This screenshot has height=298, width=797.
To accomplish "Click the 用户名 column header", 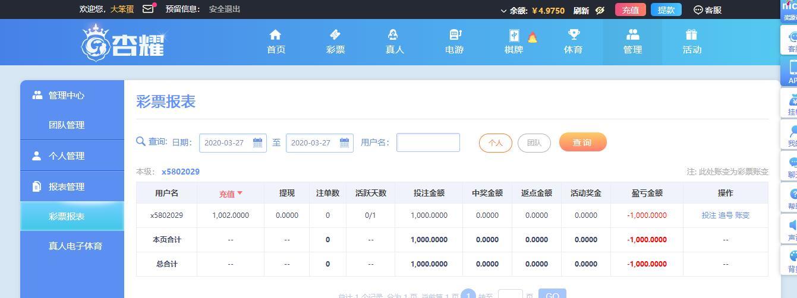I will (166, 193).
